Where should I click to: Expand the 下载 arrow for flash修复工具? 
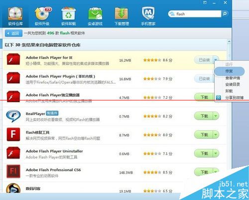pyautogui.click(x=216, y=135)
